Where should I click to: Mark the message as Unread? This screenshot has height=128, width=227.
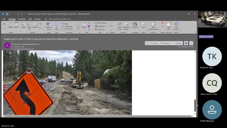[x=101, y=23]
